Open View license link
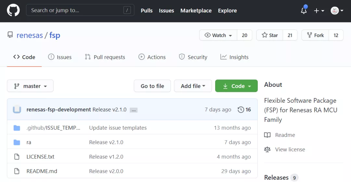The width and height of the screenshot is (351, 182). pos(284,149)
